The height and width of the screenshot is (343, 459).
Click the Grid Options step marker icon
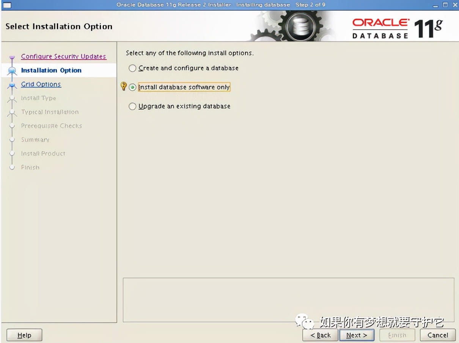(x=12, y=85)
